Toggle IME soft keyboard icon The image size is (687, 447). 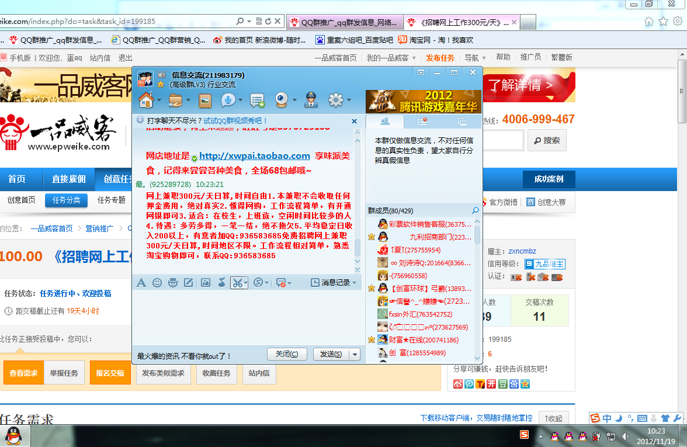pyautogui.click(x=642, y=418)
